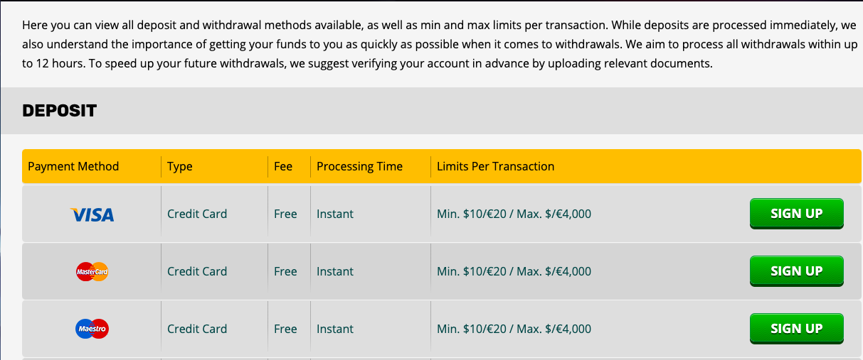The height and width of the screenshot is (360, 863).
Task: Click Credit Card type in Maestro row
Action: (197, 329)
